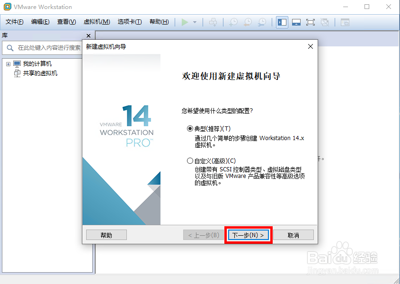Screen dimensions: 400x284
Task: Switch to Unity mode
Action: [326, 22]
